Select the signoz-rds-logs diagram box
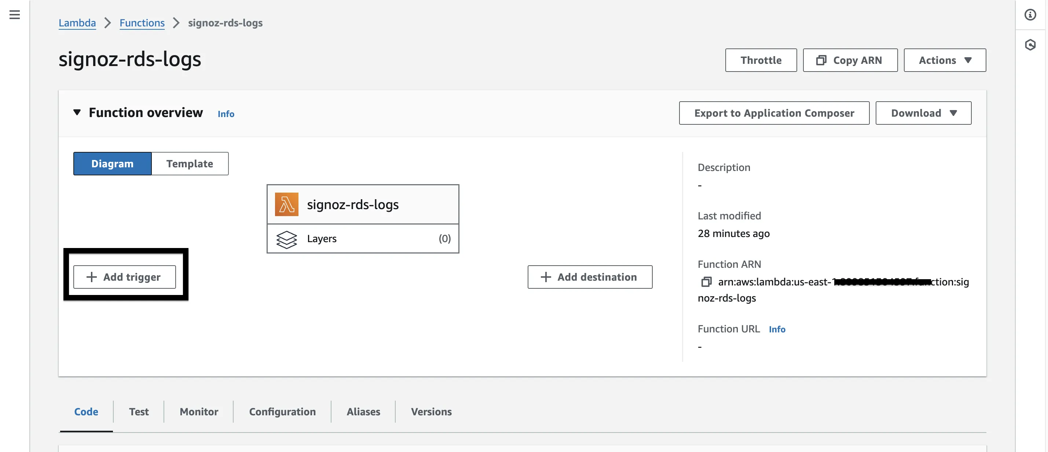 tap(363, 204)
